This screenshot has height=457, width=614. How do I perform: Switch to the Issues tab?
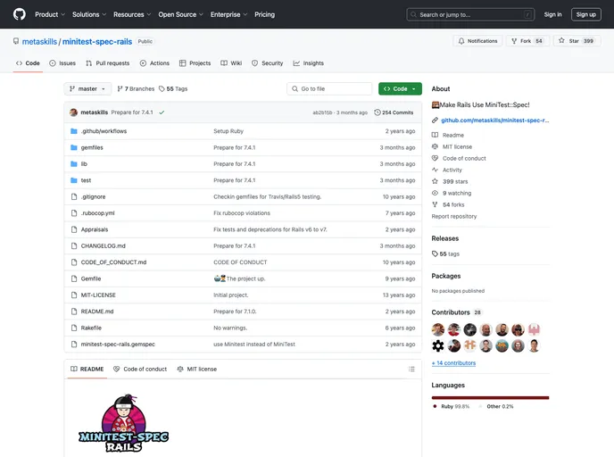pos(62,63)
